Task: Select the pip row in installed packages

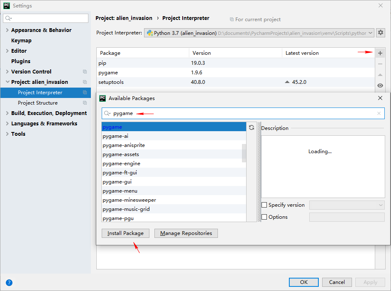Action: click(236, 63)
